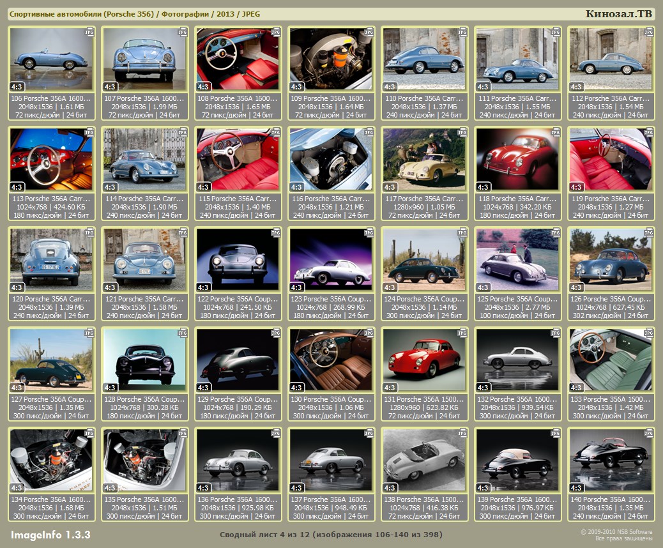The width and height of the screenshot is (663, 548).
Task: Open the Кинозал.ТВ logo link
Action: (618, 14)
